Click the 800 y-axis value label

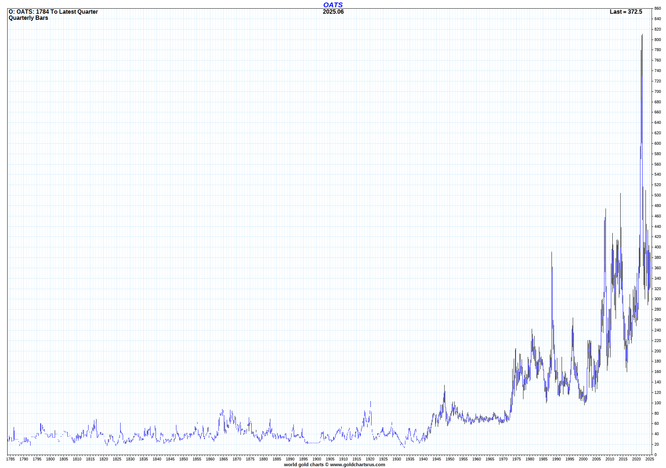click(x=658, y=40)
